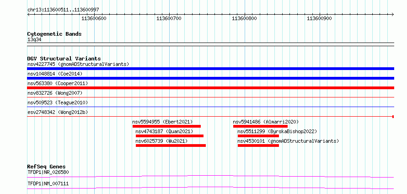Open variant nsv4743187 (Quan2021) label
The image size is (407, 194).
[x=164, y=131]
